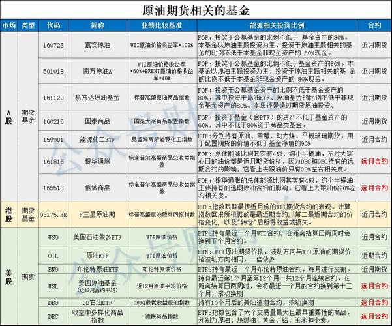
Task: Click the title 原油期货相关的基金
Action: pyautogui.click(x=196, y=10)
